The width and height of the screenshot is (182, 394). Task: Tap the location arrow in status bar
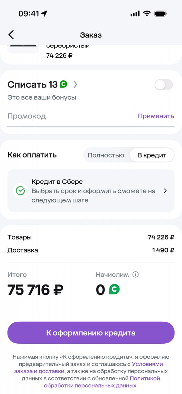pyautogui.click(x=44, y=14)
